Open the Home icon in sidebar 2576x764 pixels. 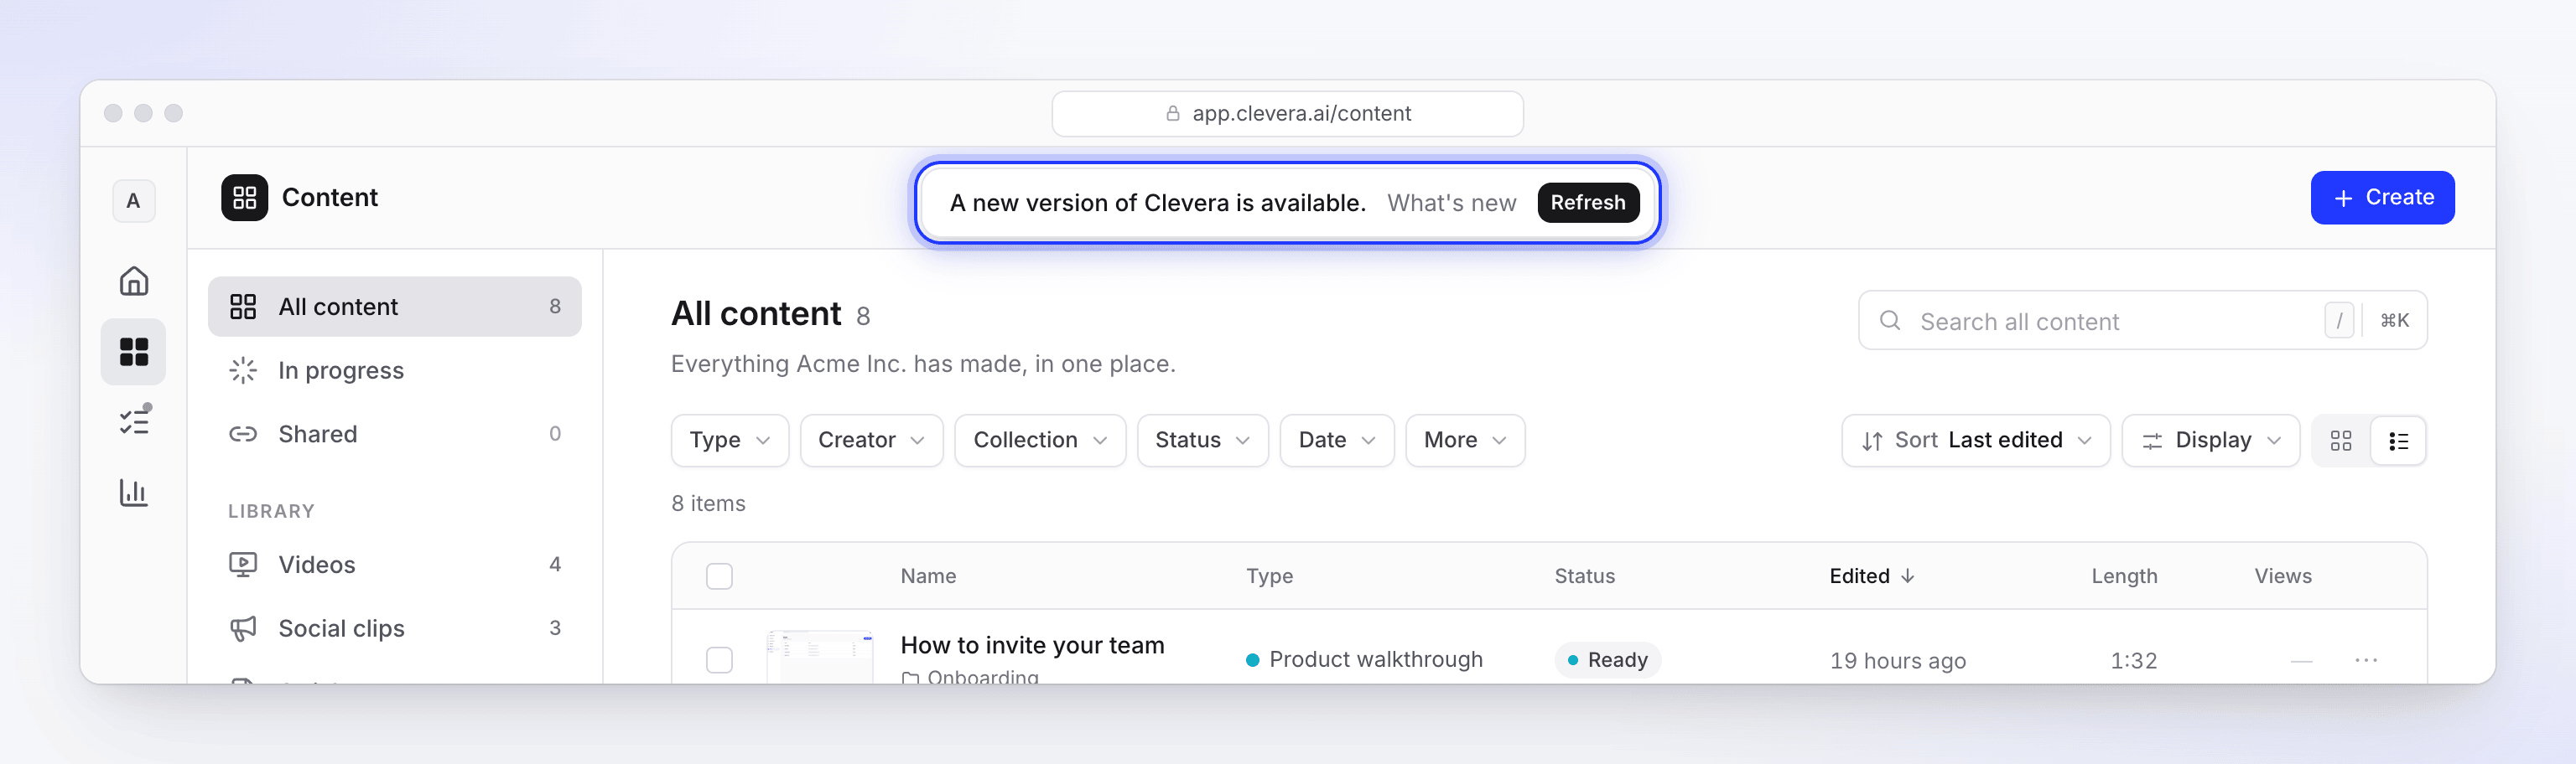click(133, 281)
